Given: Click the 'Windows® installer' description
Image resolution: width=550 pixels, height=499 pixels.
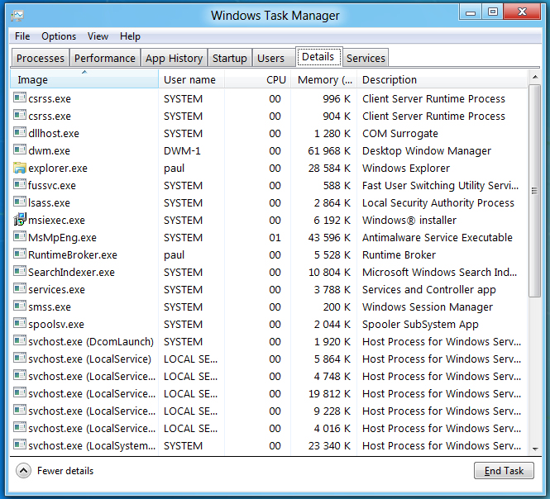Looking at the screenshot, I should coord(409,220).
